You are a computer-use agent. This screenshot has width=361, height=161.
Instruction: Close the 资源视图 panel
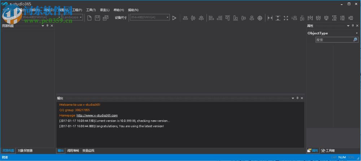click(52, 26)
